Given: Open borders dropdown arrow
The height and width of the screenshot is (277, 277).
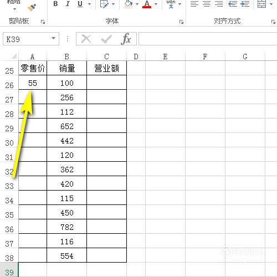Looking at the screenshot, I should 114,4.
